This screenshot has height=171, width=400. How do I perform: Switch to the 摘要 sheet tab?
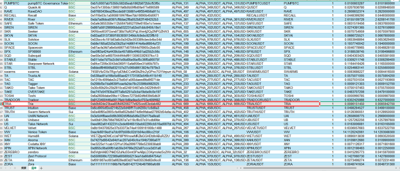[24, 168]
